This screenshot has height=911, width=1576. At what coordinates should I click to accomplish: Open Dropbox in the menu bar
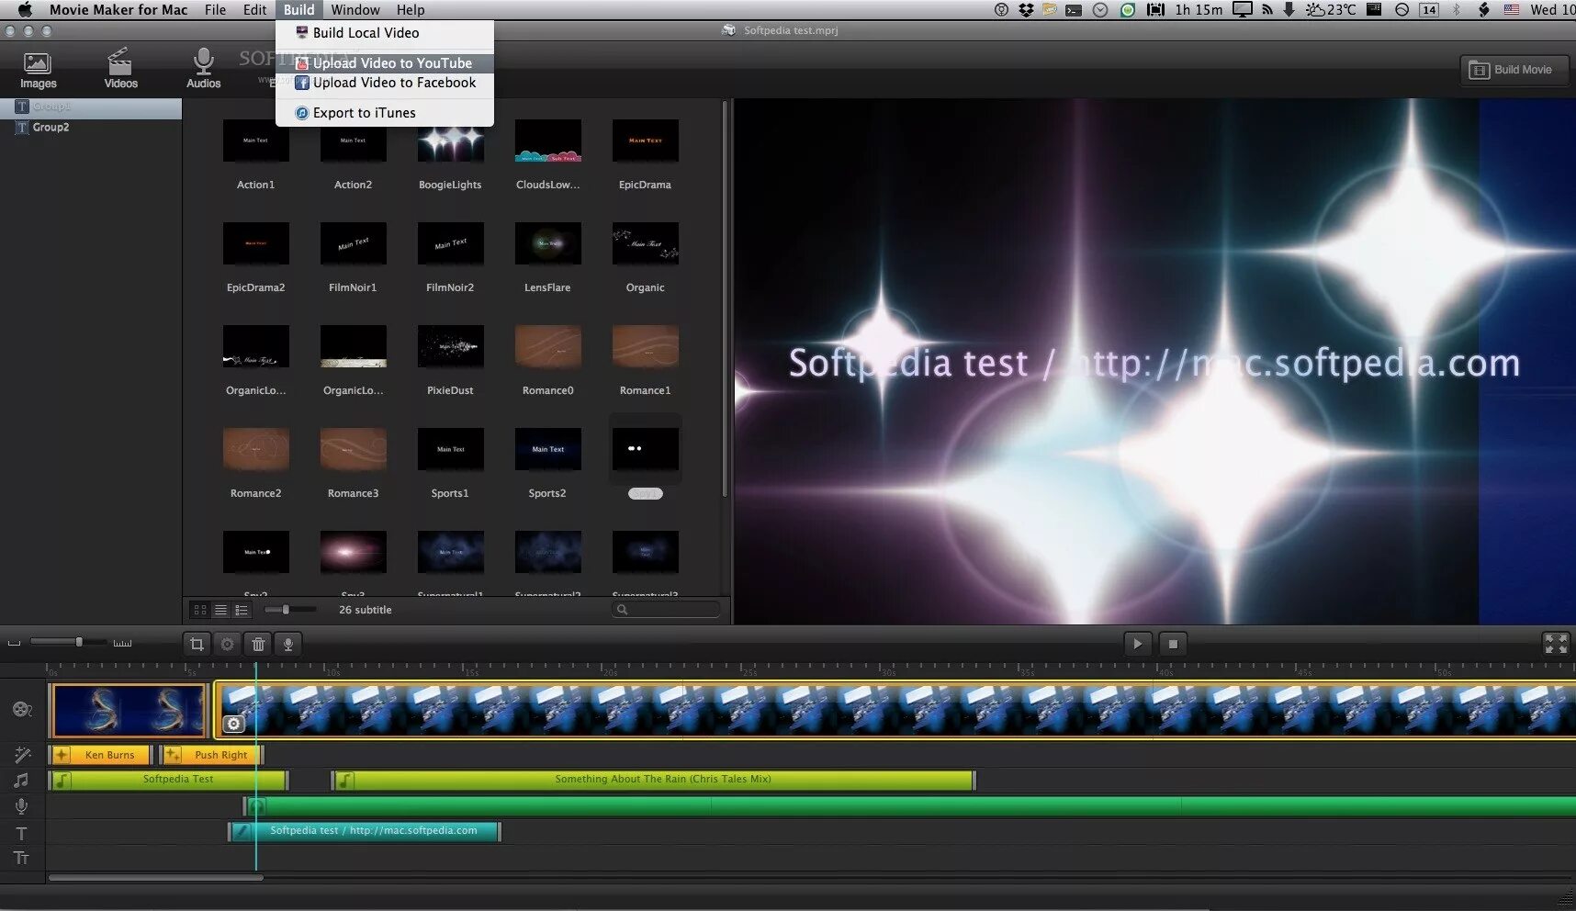(1026, 10)
